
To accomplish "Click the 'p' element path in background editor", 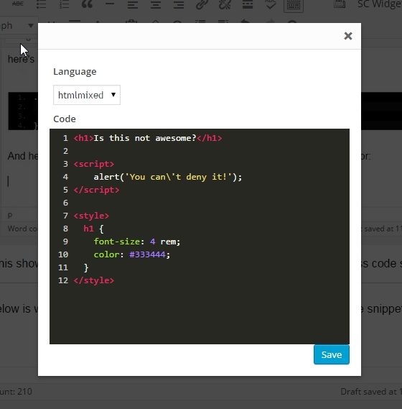I will coord(10,216).
